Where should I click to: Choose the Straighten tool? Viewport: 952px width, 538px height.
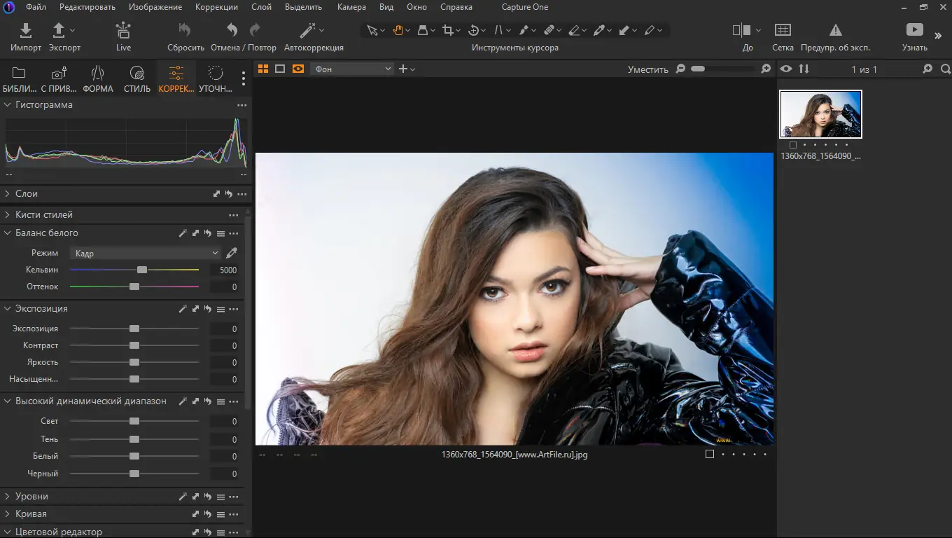500,30
